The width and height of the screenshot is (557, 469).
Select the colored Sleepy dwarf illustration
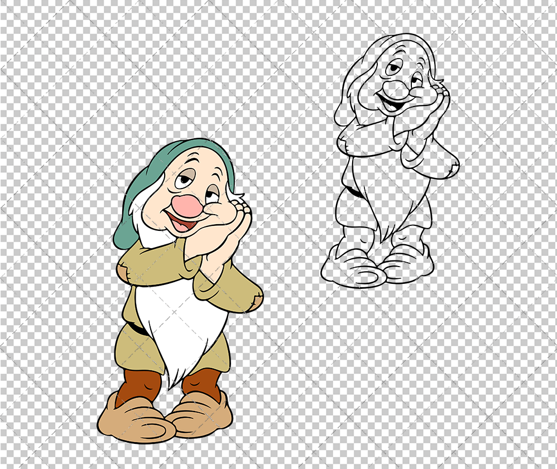tap(180, 291)
